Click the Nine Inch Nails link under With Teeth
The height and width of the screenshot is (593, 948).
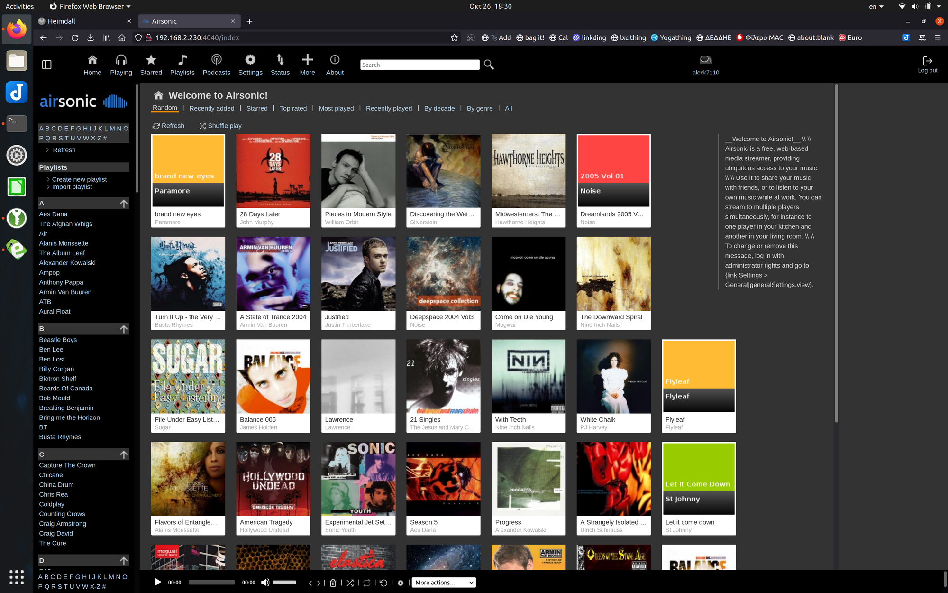tap(515, 427)
